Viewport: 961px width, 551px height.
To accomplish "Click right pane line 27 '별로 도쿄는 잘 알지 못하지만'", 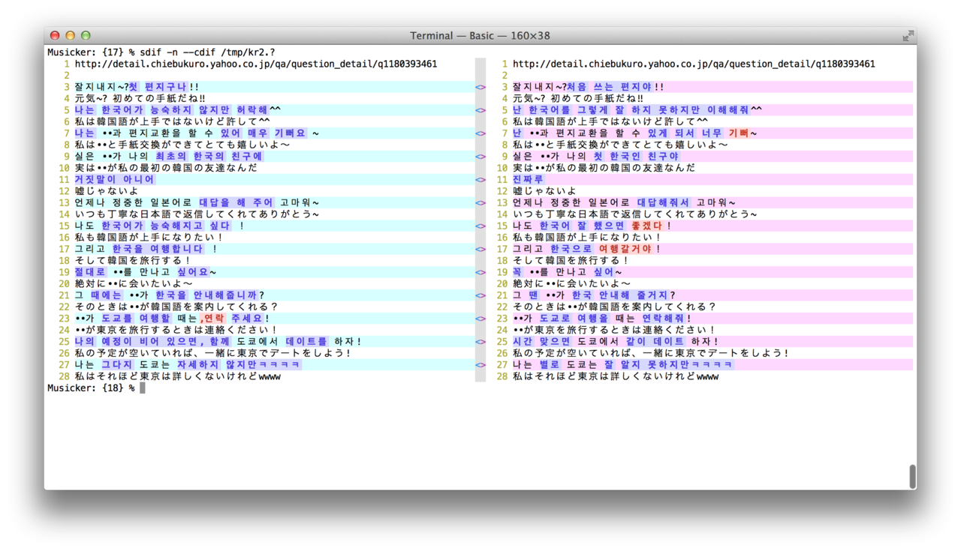I will pyautogui.click(x=615, y=365).
